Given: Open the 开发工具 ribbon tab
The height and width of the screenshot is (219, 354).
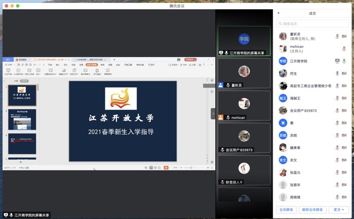Looking at the screenshot, I should tap(128, 65).
